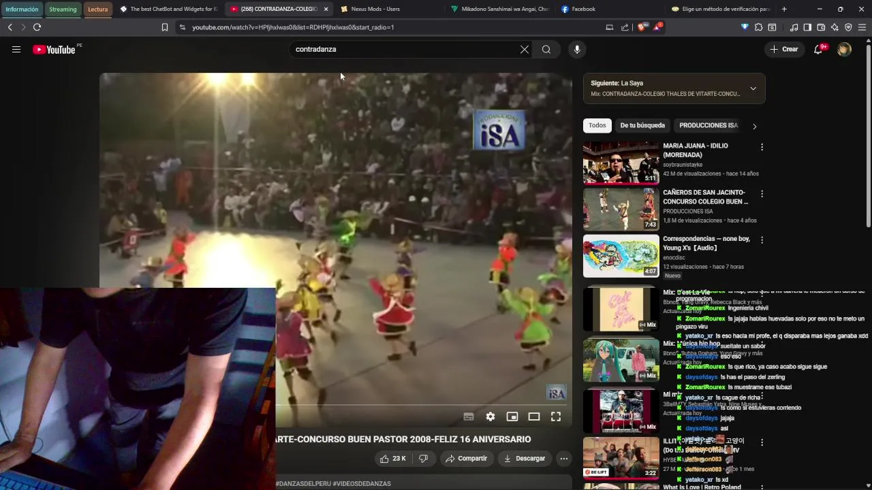Image resolution: width=872 pixels, height=490 pixels.
Task: Open the YouTube hamburger guide menu
Action: coord(16,49)
